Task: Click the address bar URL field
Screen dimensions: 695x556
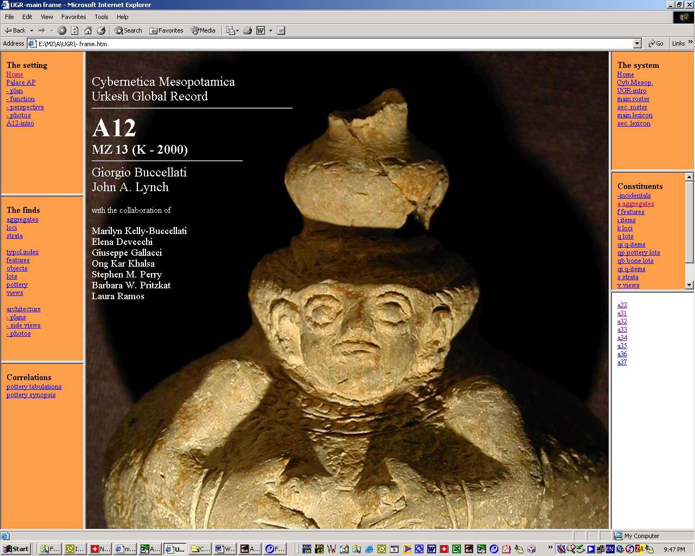Action: click(x=326, y=43)
